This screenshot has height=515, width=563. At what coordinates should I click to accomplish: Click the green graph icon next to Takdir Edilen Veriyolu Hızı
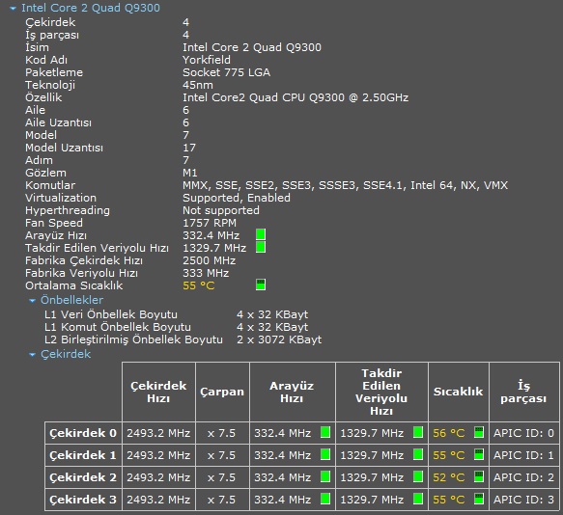[x=261, y=247]
